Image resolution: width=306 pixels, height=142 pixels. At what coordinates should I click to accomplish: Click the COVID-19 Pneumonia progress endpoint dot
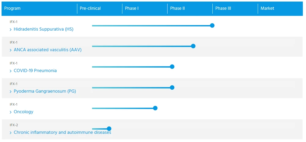pyautogui.click(x=172, y=67)
